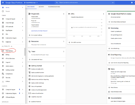This screenshot has height=105, width=135.
Task: Open the Compliance icon
Action: click(3, 74)
